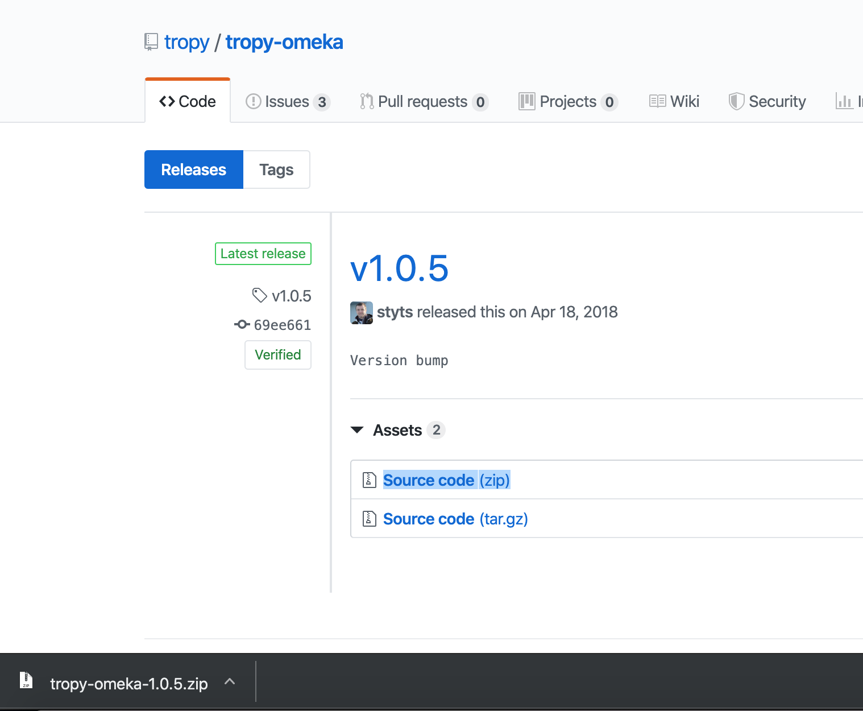Switch to the Code tab
The height and width of the screenshot is (711, 863).
coord(188,101)
